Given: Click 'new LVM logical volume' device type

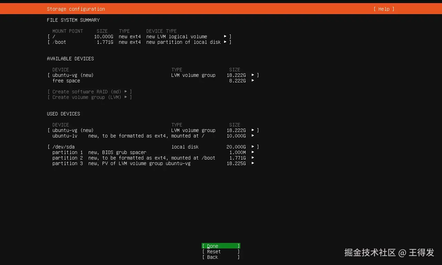Looking at the screenshot, I should tap(177, 37).
